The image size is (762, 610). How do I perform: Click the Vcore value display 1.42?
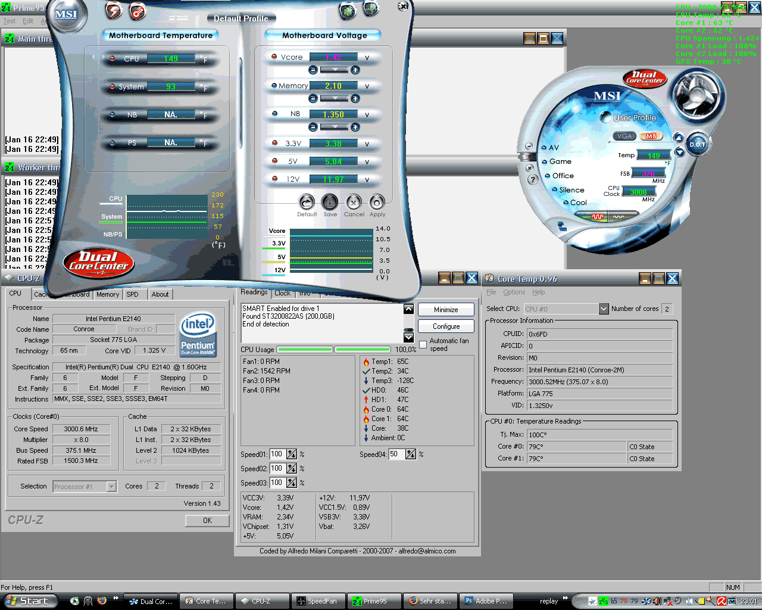334,58
